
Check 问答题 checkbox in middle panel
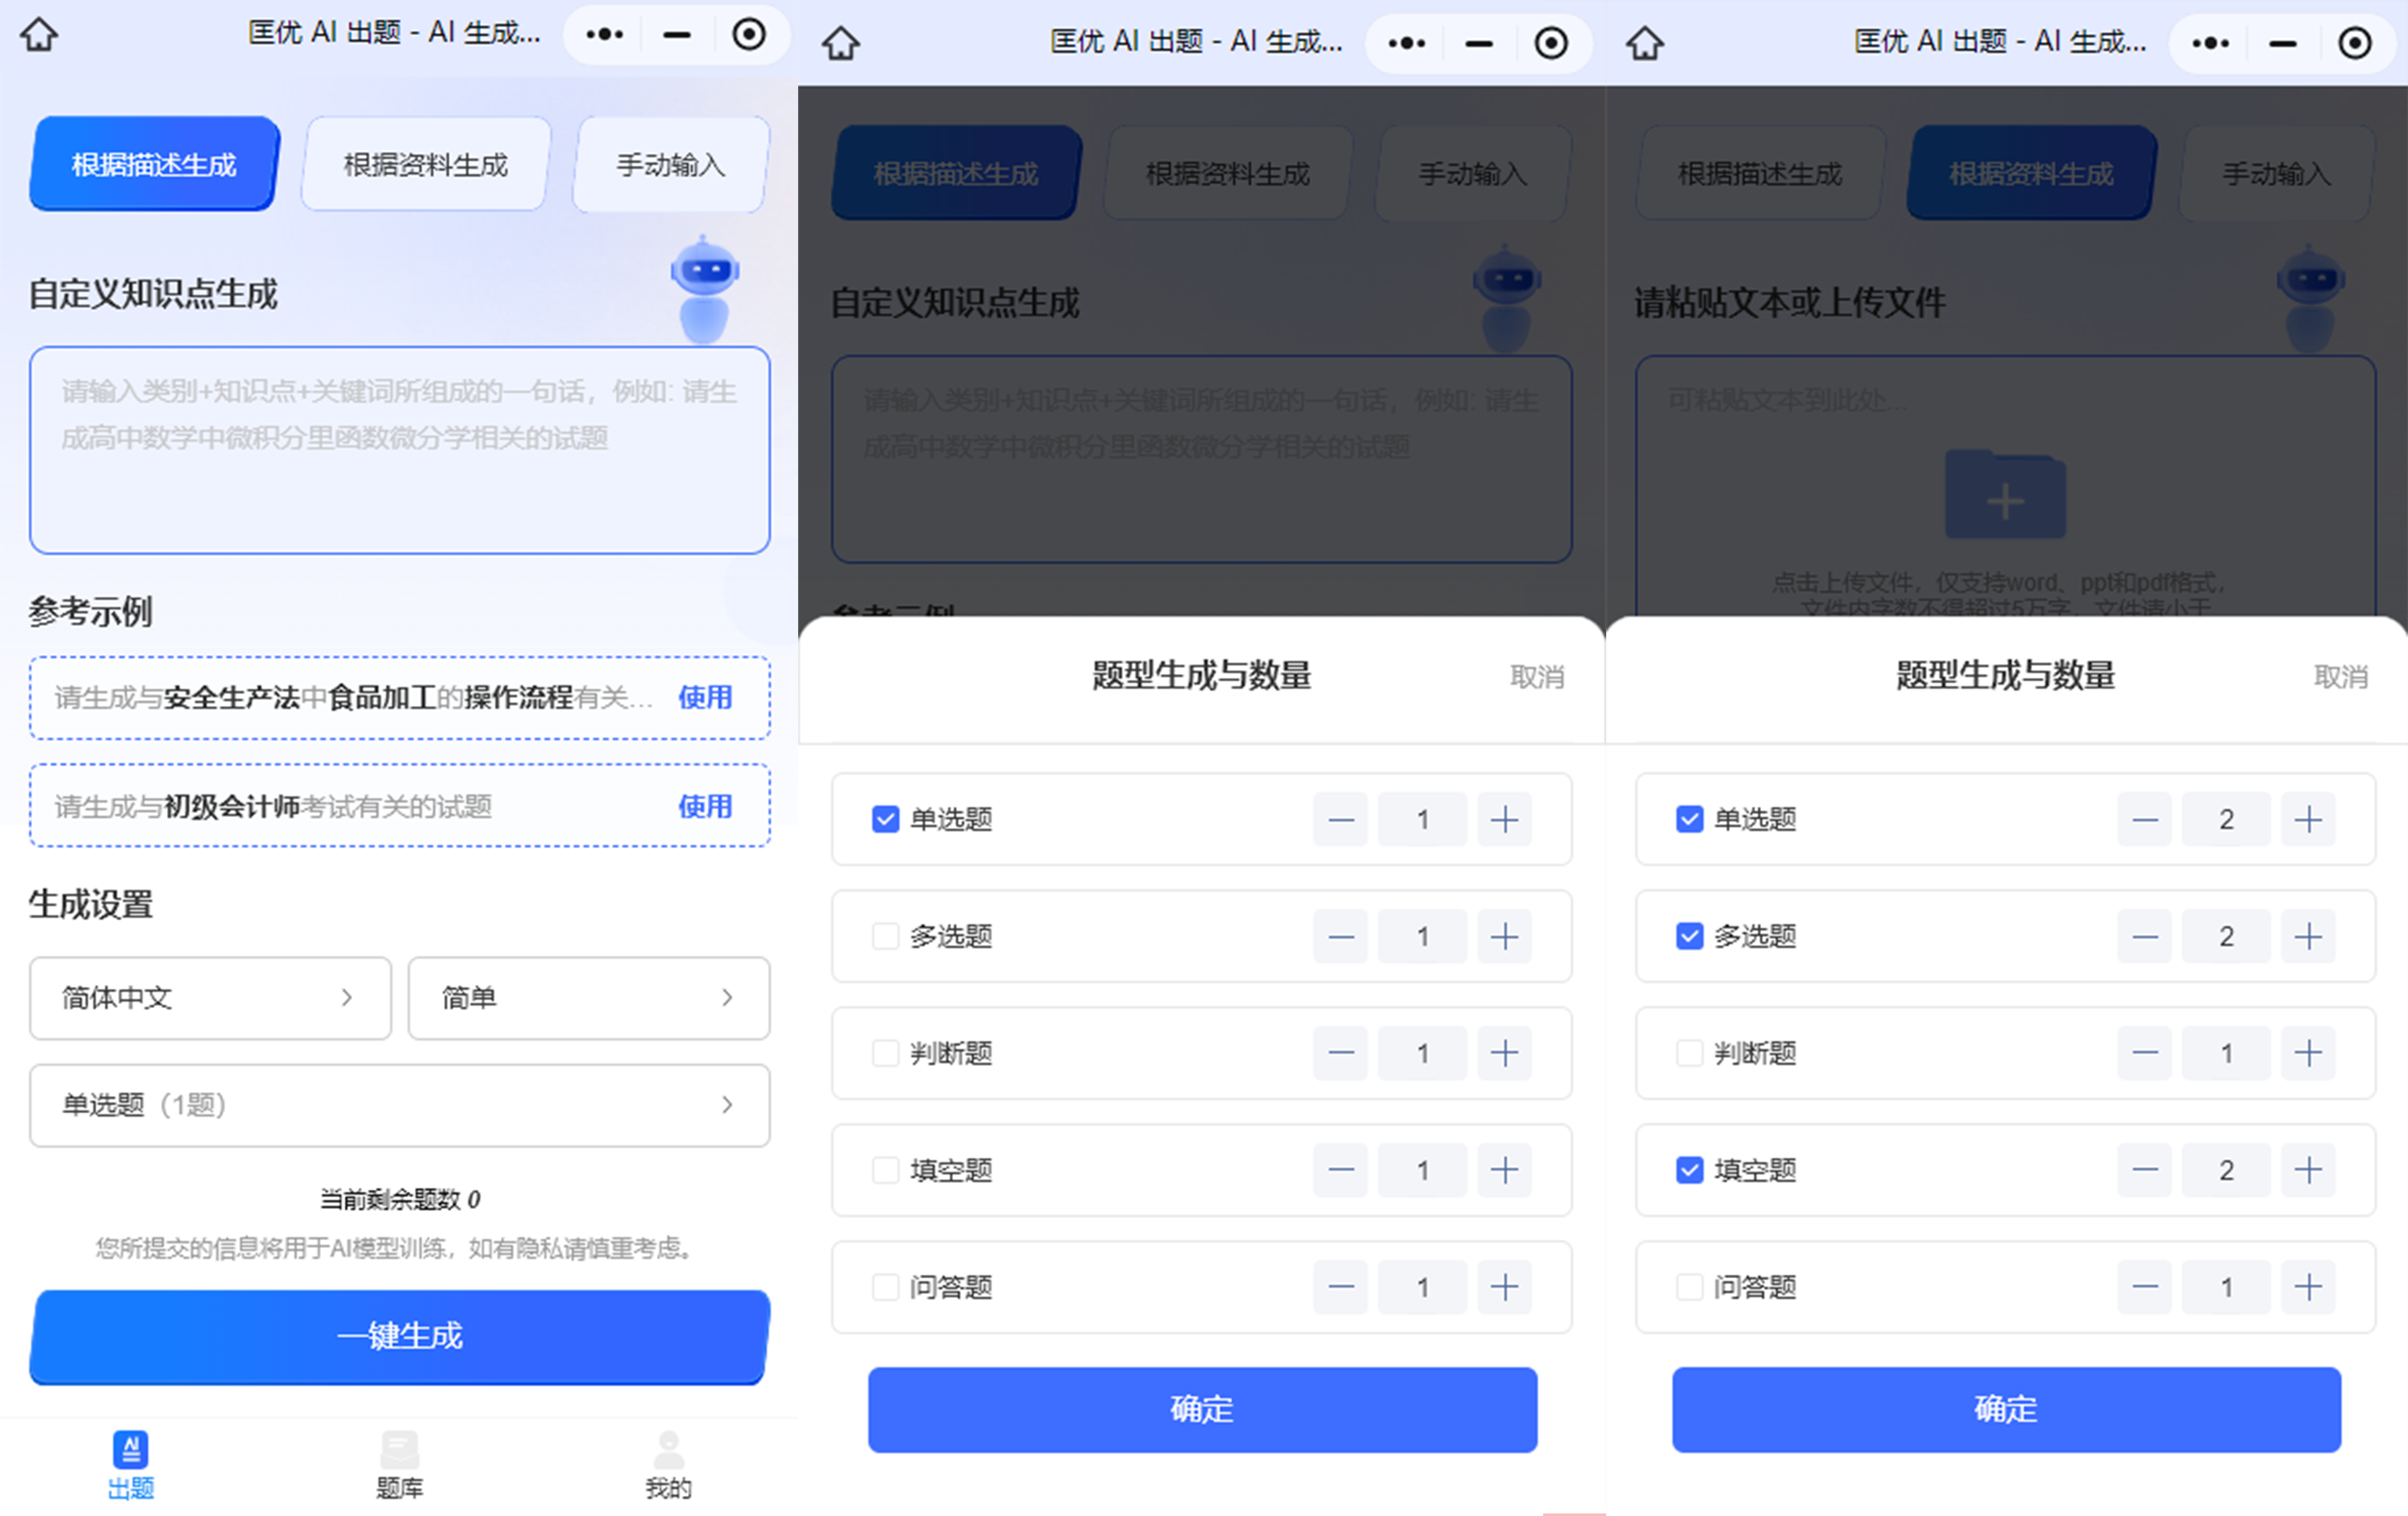pyautogui.click(x=885, y=1287)
